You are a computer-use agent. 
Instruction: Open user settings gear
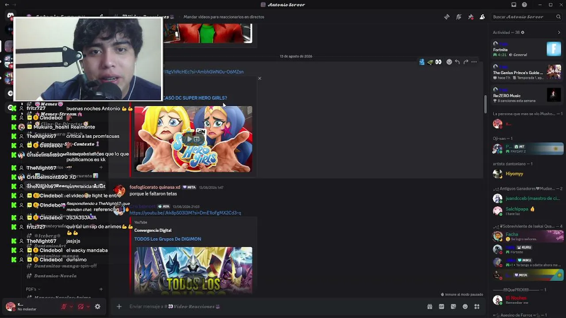(x=98, y=307)
